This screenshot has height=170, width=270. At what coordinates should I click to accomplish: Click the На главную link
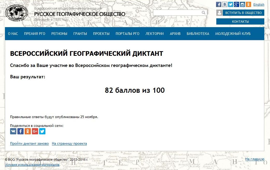255,159
